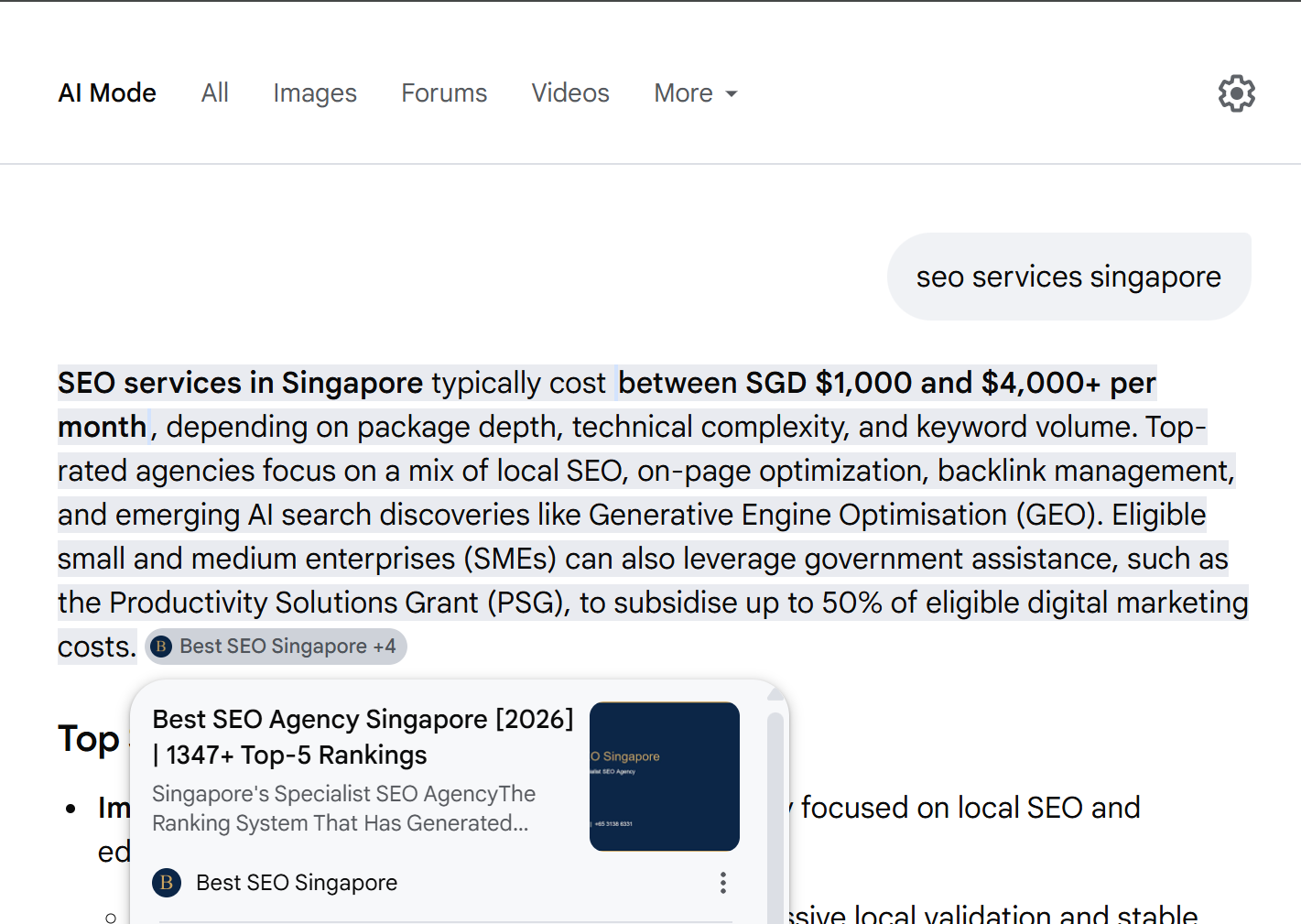The image size is (1301, 924).
Task: Open the Best SEO Agency Singapore [2026] link
Action: 363,737
